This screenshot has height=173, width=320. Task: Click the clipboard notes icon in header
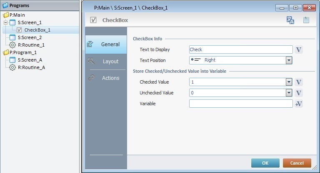[x=306, y=20]
